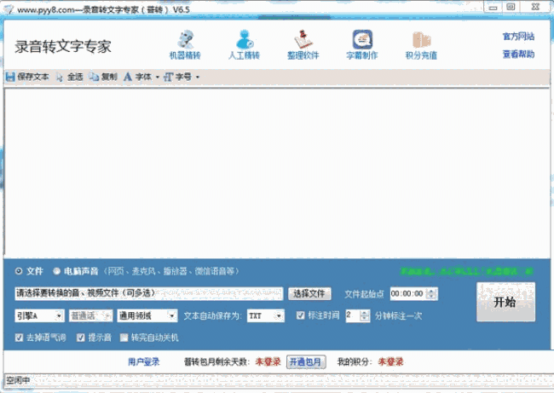Click the red 未登录 after 我的积分
Screen dimensions: 554x393
(x=390, y=361)
